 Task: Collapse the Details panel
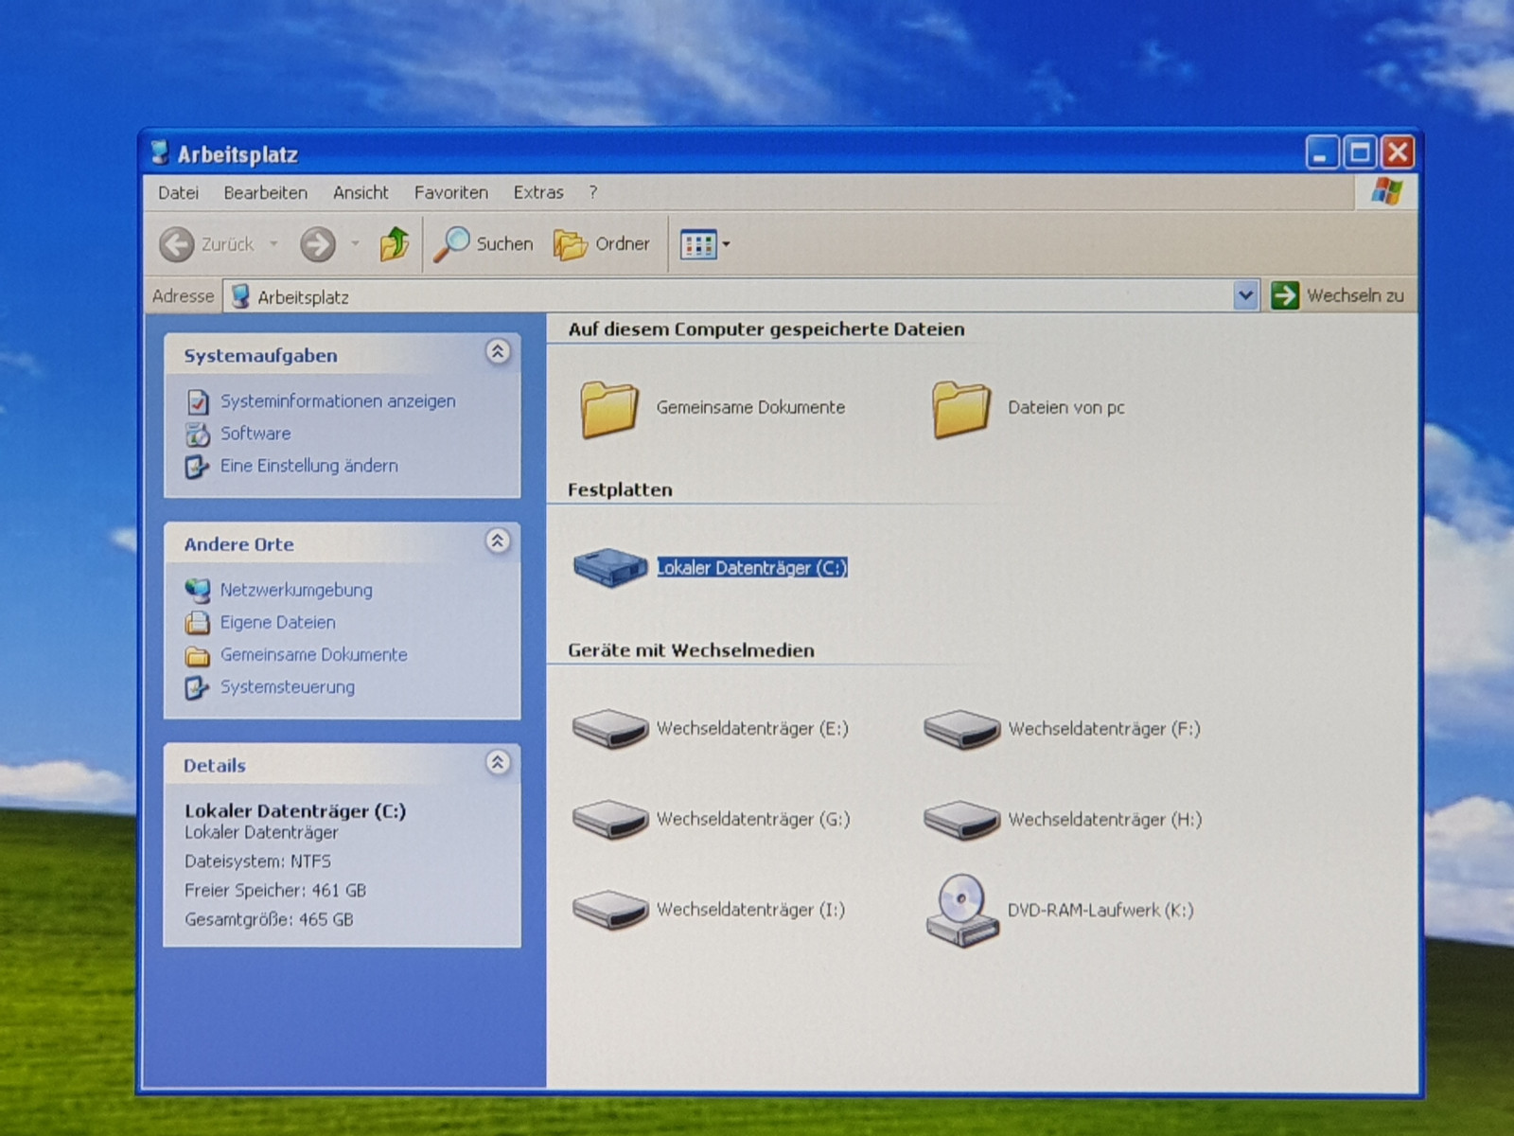[498, 762]
